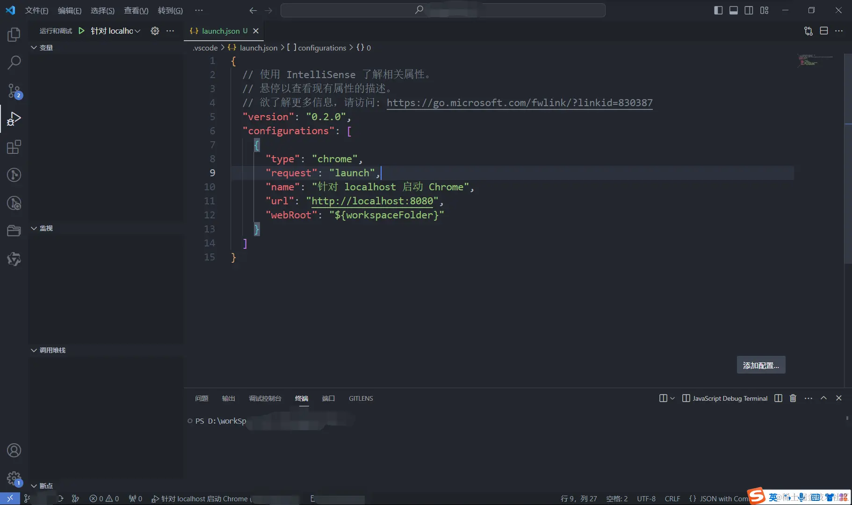
Task: Kill terminal with the trash icon
Action: point(793,398)
